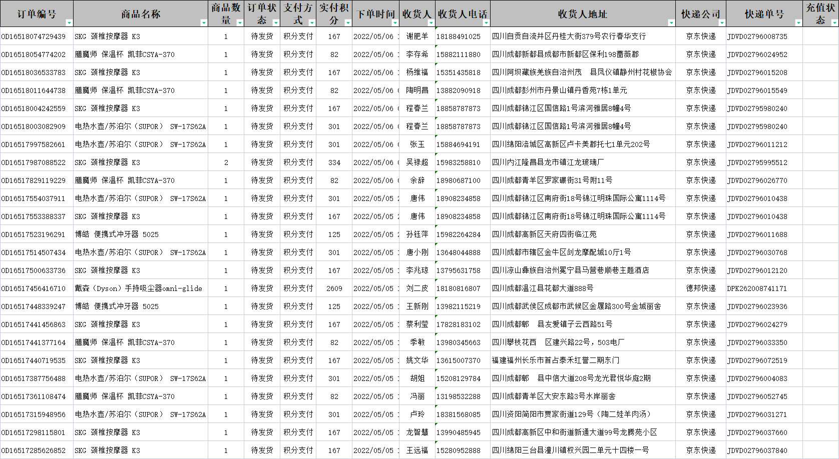Screen dimensions: 839x459
Task: Click address 四川成都高新区天府四街临江苑
Action: pos(583,234)
